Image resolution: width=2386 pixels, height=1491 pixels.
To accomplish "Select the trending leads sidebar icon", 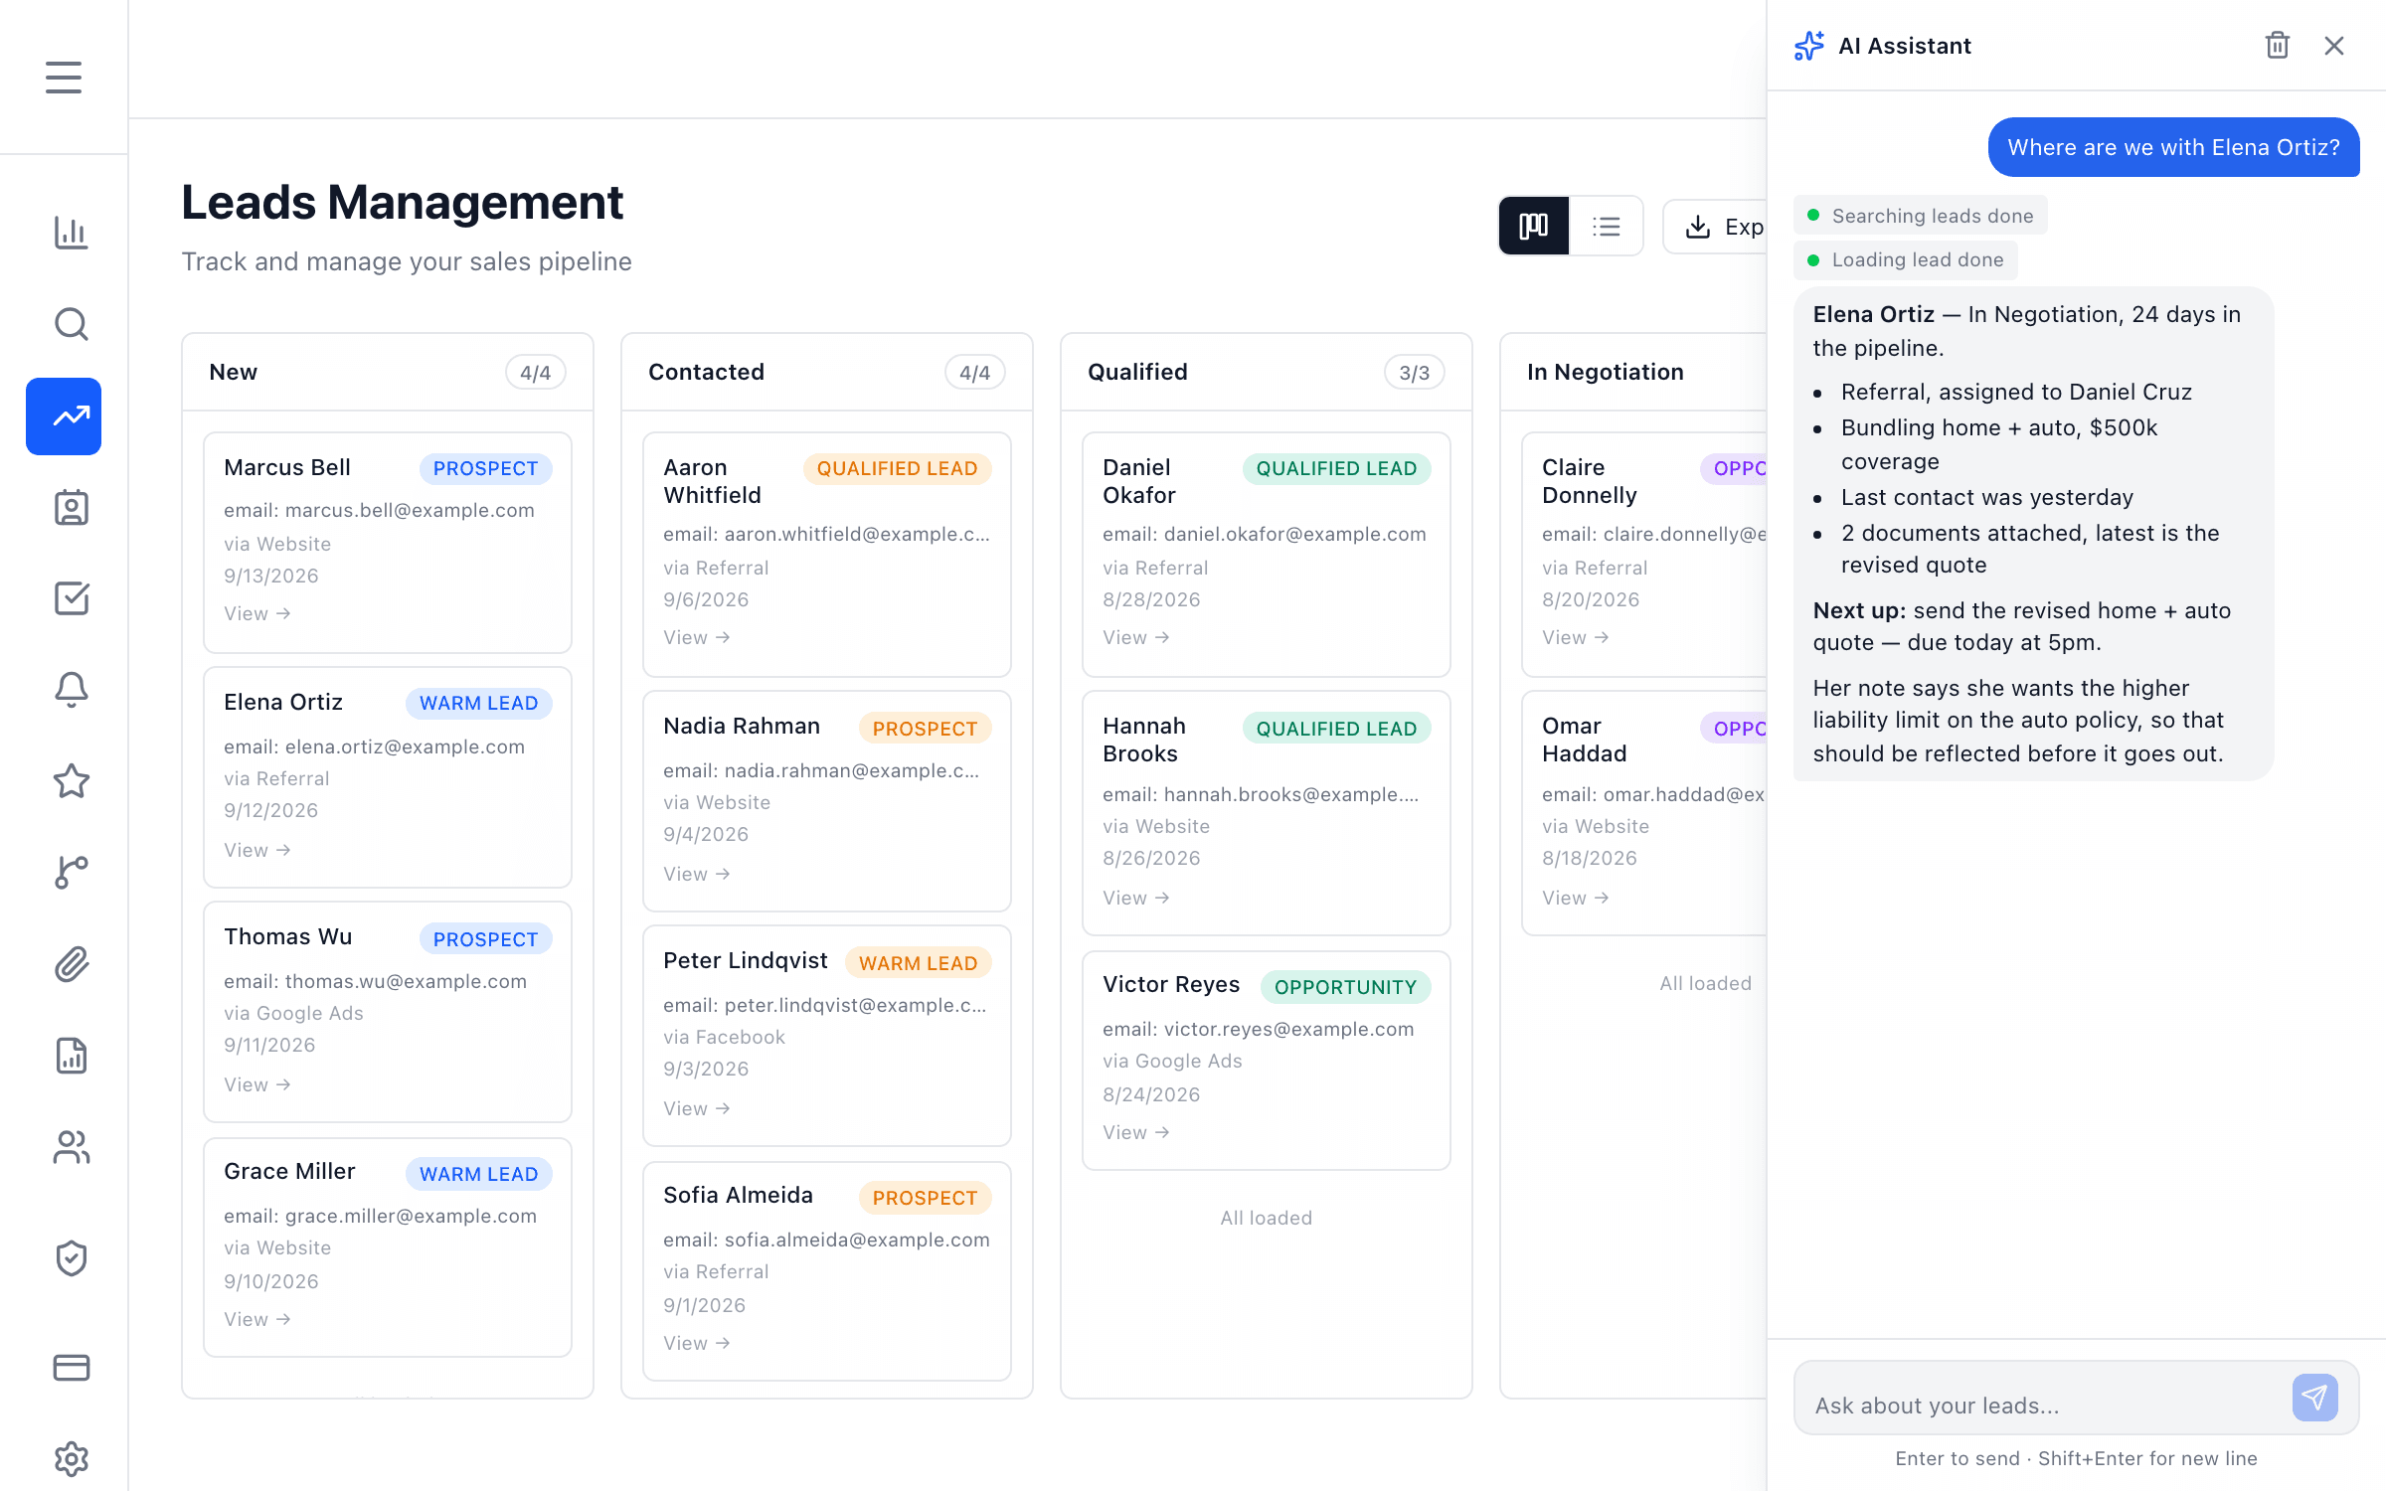I will [64, 416].
